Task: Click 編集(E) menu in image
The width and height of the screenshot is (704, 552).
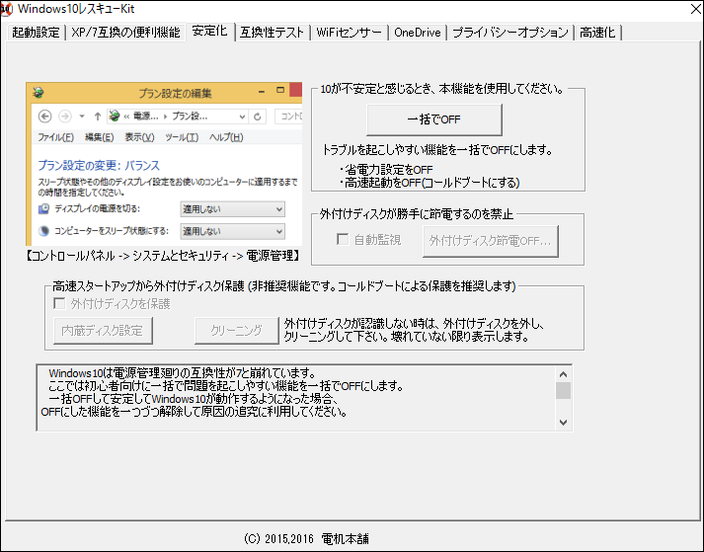Action: click(99, 137)
